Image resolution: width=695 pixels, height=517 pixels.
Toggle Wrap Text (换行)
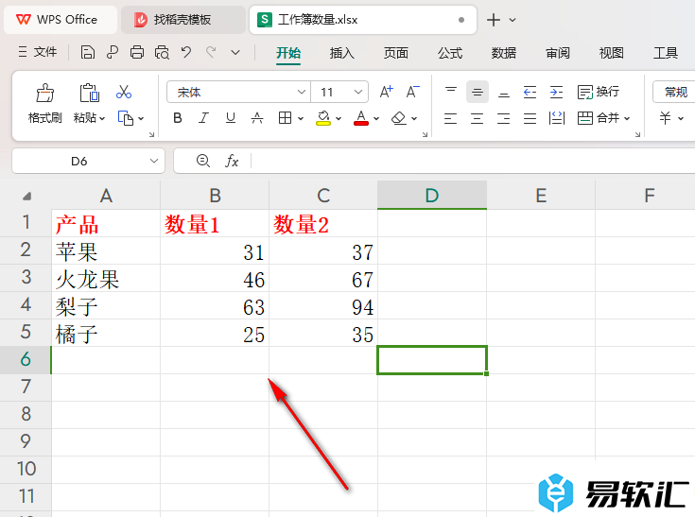click(599, 92)
